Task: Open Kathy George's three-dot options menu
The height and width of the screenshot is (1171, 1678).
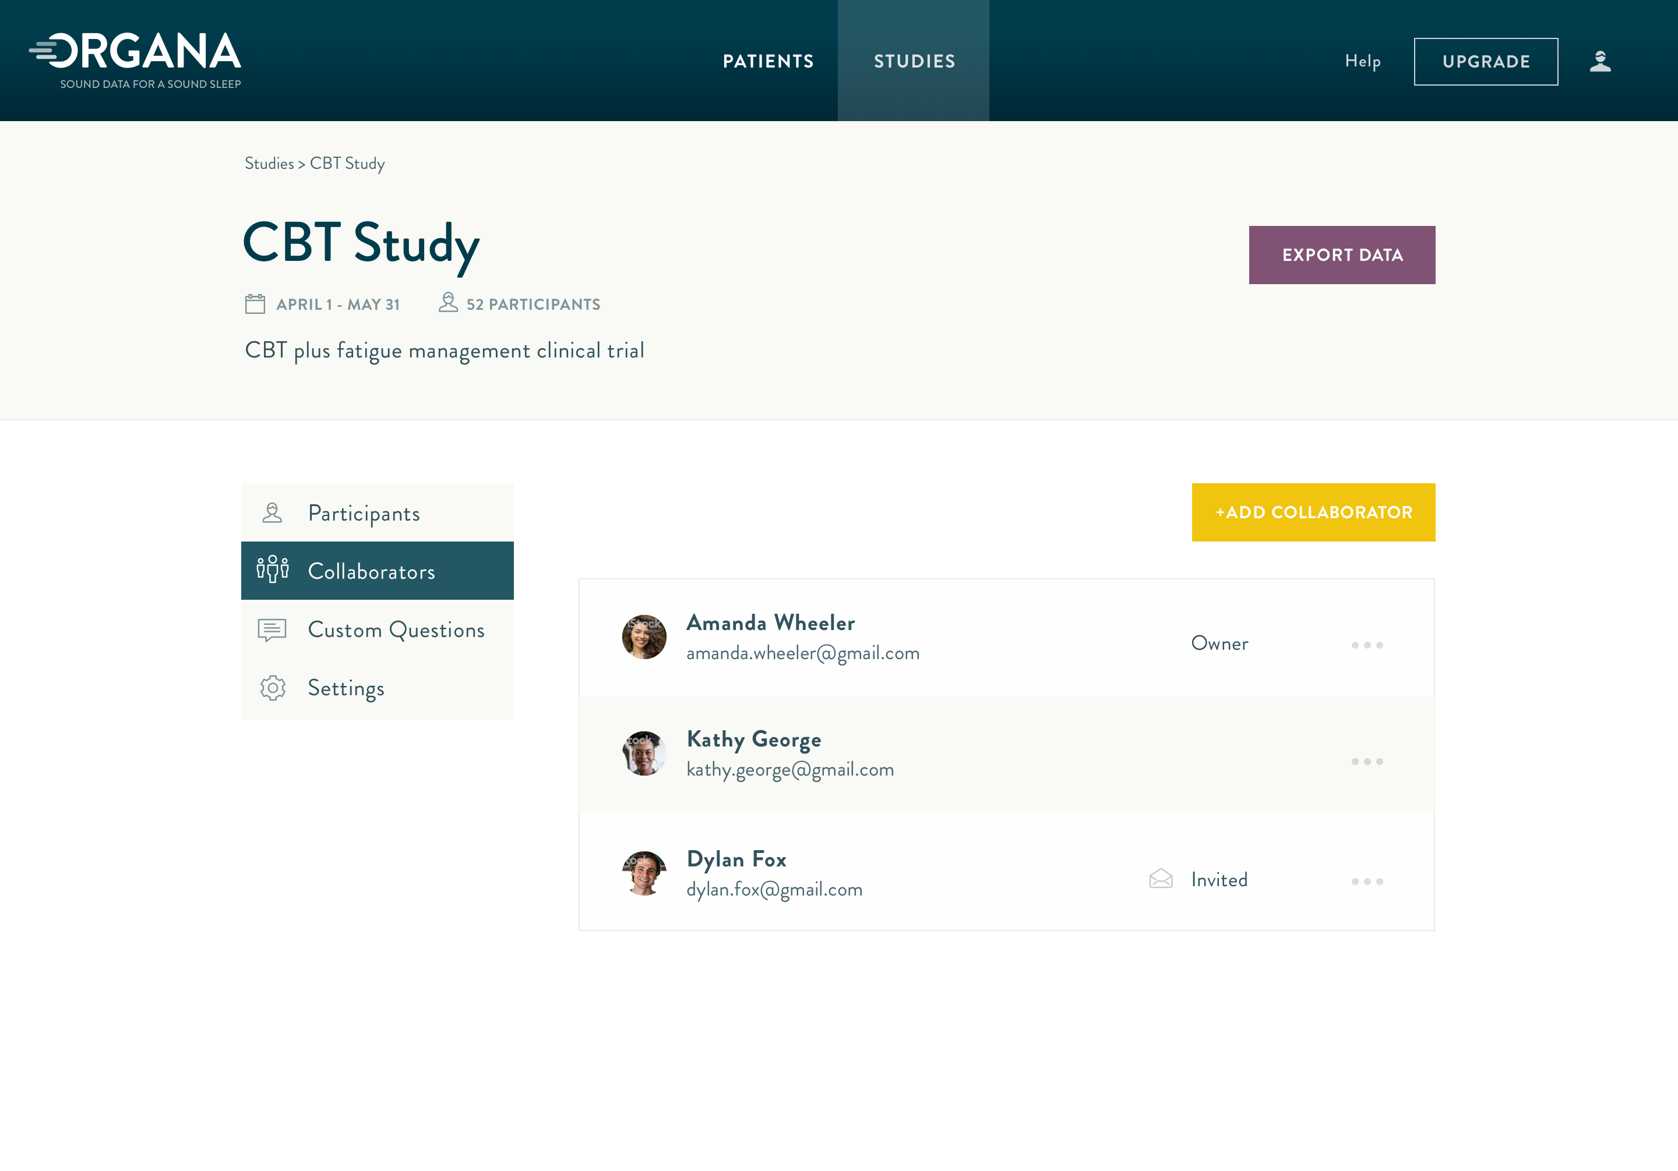Action: (x=1367, y=761)
